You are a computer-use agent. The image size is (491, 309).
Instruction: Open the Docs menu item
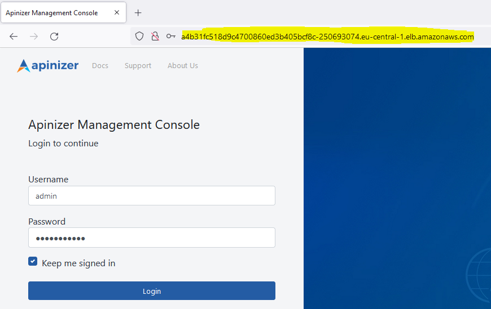point(100,66)
